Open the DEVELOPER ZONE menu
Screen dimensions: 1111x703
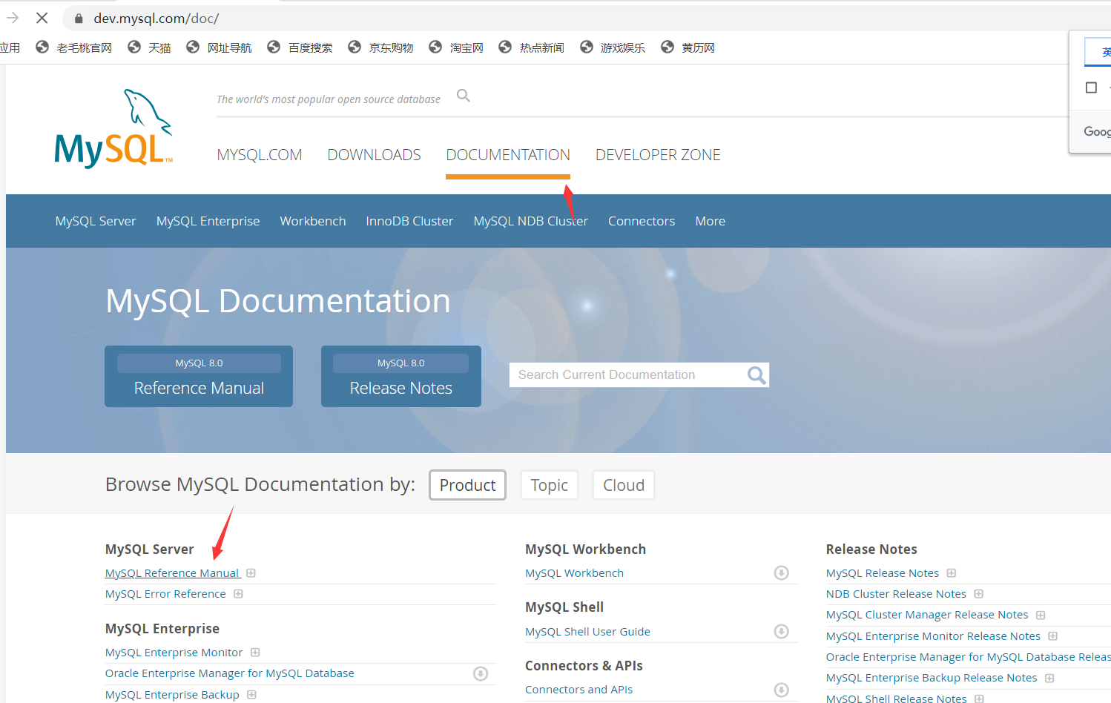658,154
